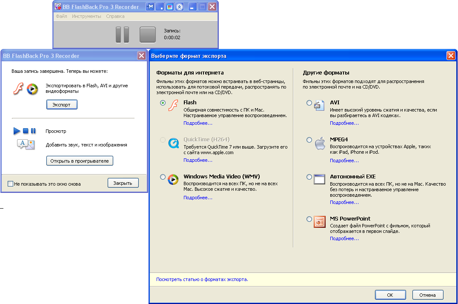Screen dimensions: 458x304
Task: Click the Автономный EXE window icon
Action: (319, 179)
